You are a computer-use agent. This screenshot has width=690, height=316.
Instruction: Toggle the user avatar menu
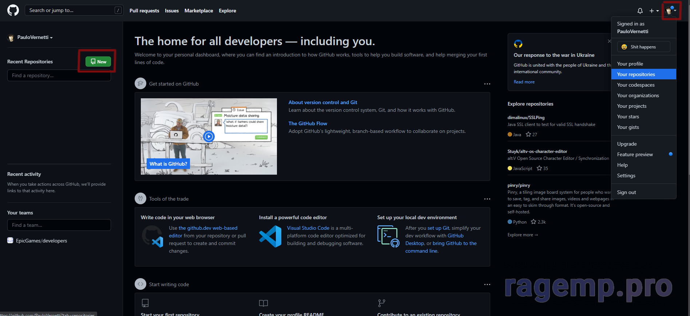671,11
